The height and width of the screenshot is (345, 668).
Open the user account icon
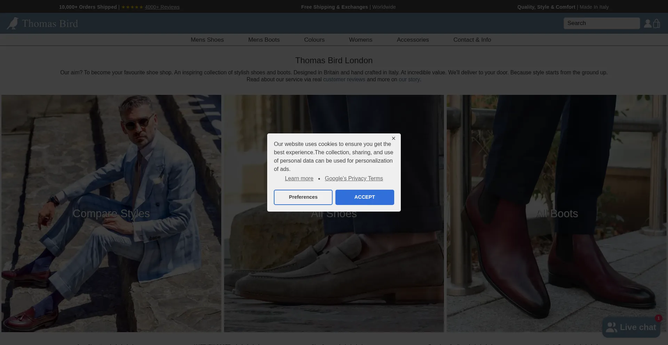(647, 23)
